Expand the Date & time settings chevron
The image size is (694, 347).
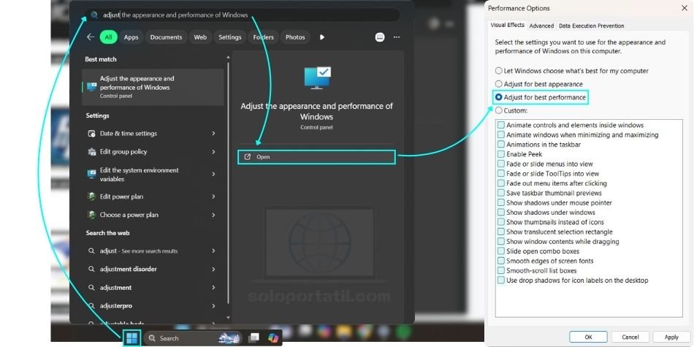213,134
